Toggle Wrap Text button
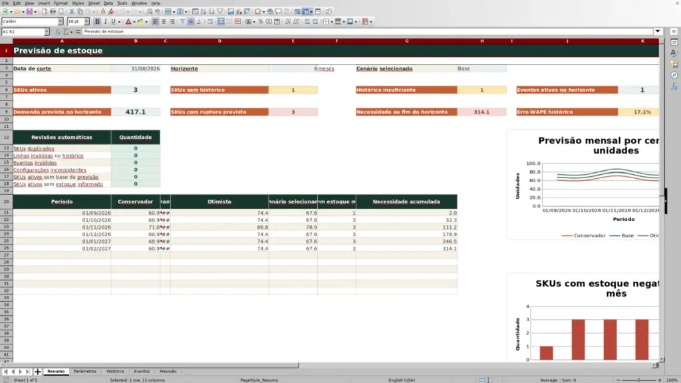Screen dimensions: 681x383 tap(210, 22)
